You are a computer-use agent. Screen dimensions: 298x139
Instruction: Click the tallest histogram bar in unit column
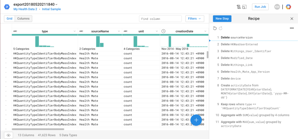pyautogui.click(x=135, y=41)
